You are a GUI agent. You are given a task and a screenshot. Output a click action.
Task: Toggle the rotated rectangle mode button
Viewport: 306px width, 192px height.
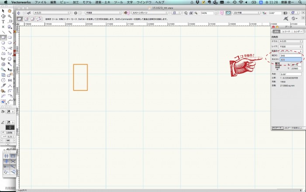[x=38, y=19]
